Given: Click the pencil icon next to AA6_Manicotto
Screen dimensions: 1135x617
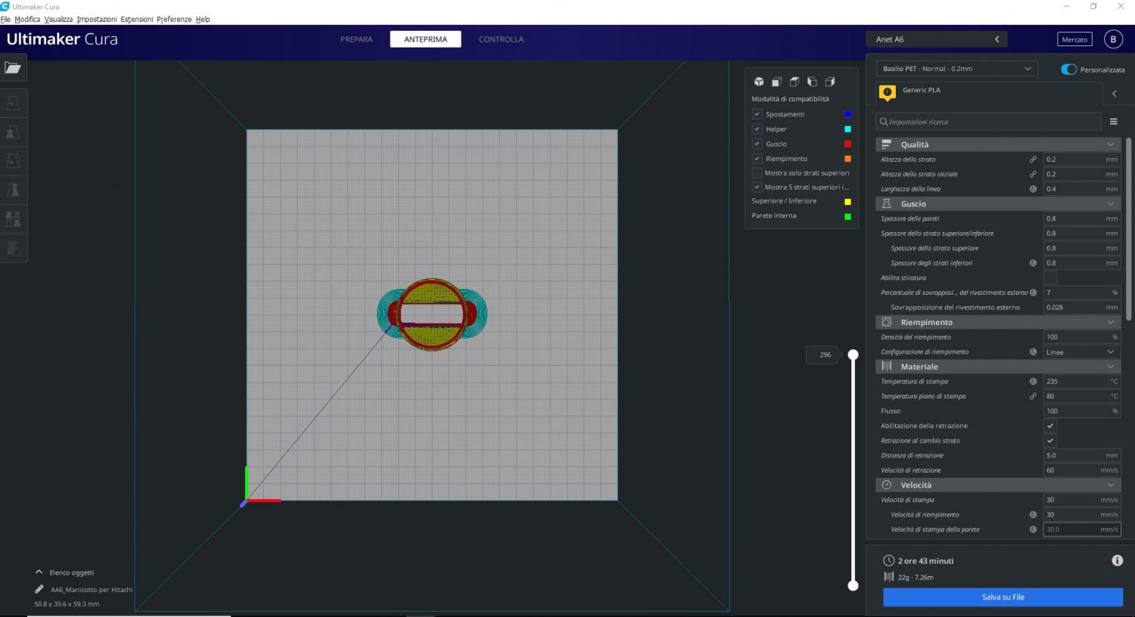Looking at the screenshot, I should coord(39,589).
